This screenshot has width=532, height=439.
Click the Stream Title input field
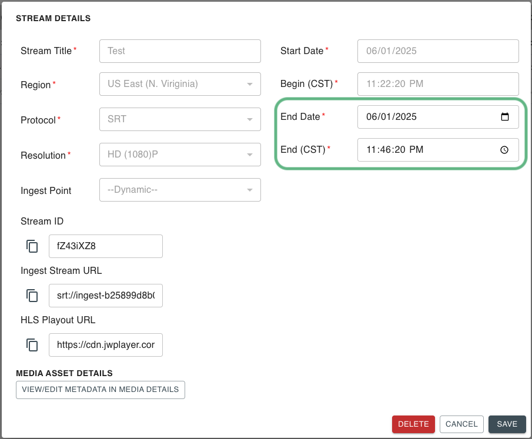pyautogui.click(x=180, y=51)
